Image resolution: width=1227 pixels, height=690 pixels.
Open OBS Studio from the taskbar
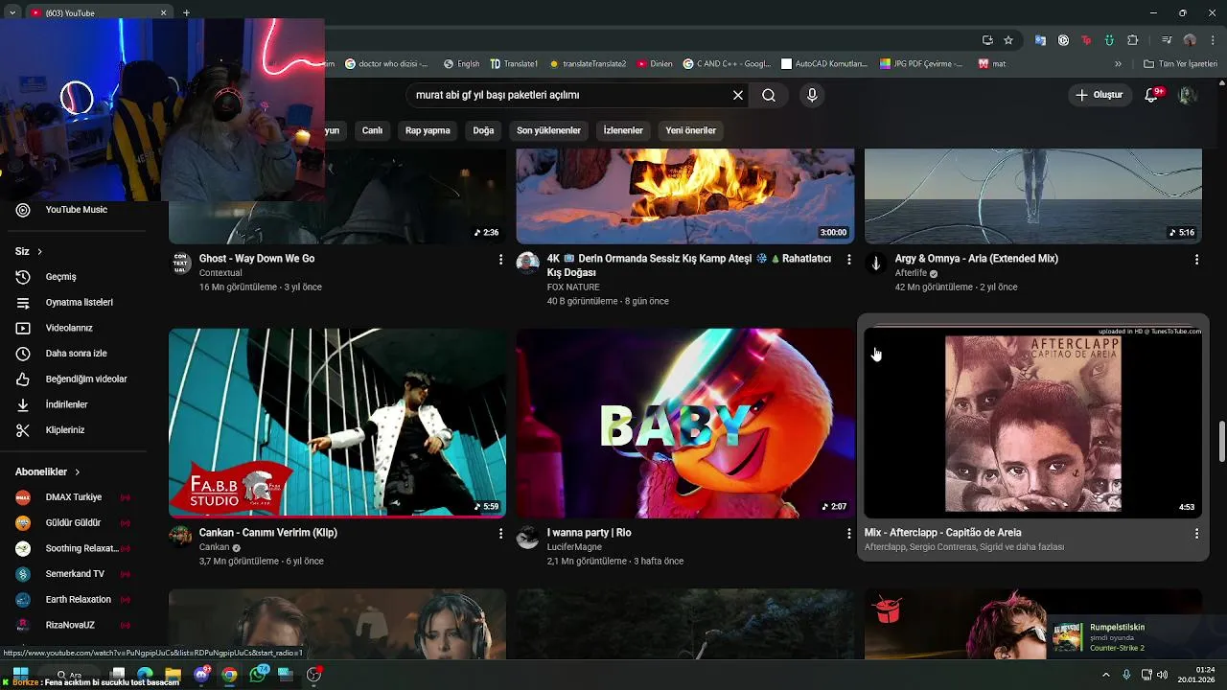coord(313,675)
